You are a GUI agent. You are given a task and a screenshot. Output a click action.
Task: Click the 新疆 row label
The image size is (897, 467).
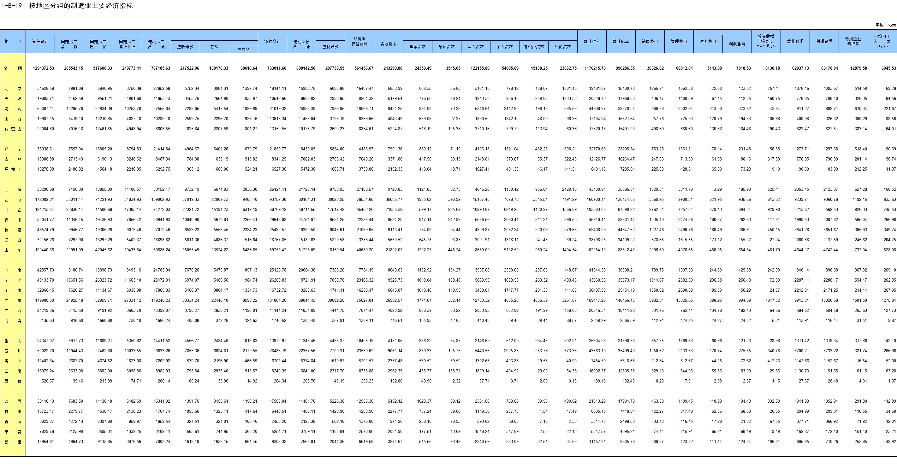click(13, 442)
